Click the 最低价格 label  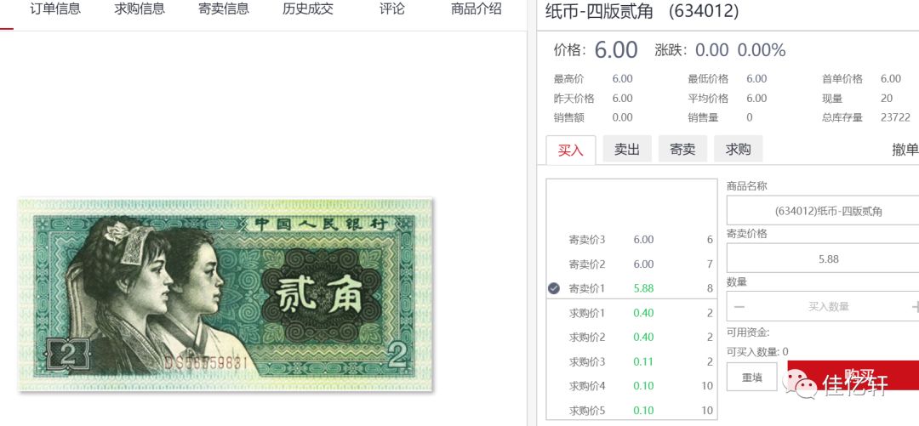(x=708, y=79)
